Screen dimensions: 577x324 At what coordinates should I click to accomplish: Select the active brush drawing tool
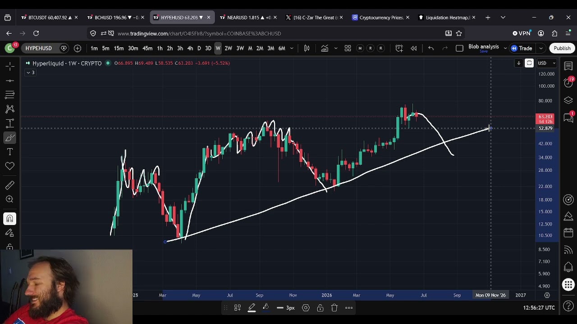point(9,138)
